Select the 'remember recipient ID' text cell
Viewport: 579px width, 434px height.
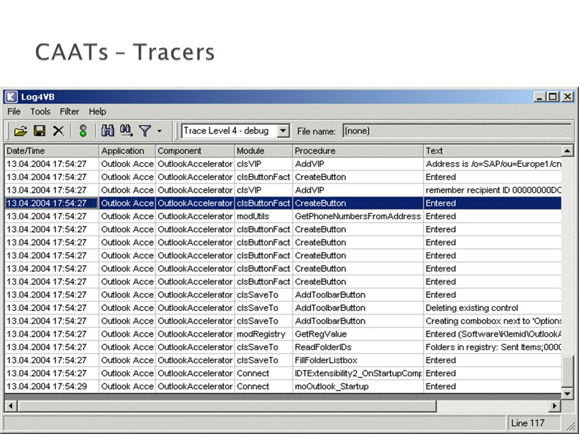(x=493, y=190)
